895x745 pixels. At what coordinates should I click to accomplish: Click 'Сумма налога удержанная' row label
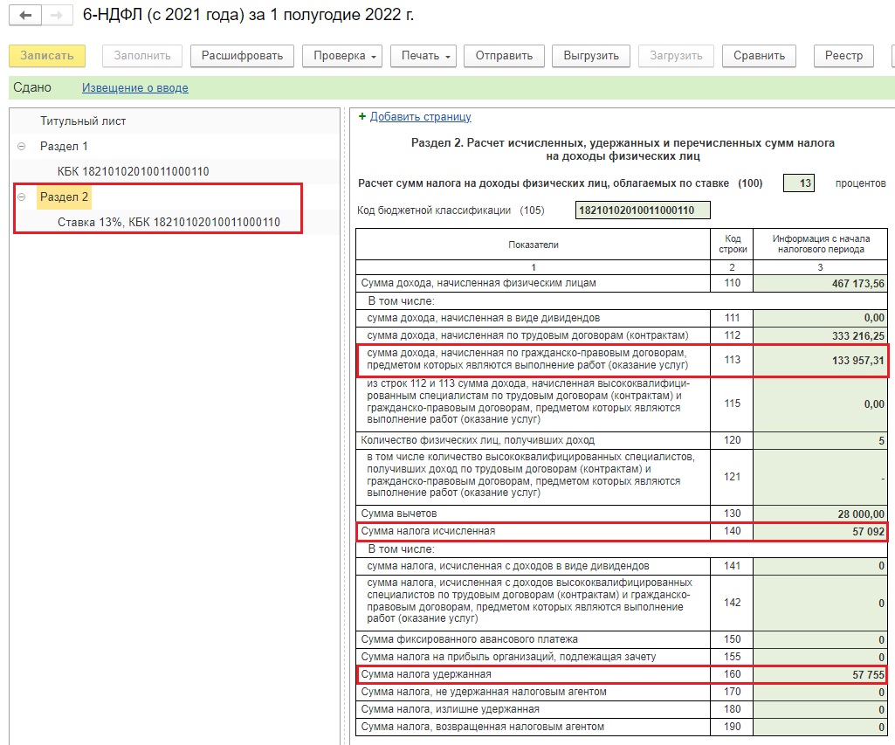(x=426, y=674)
